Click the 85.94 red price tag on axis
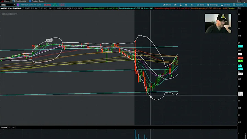The image size is (247, 139). click(240, 58)
